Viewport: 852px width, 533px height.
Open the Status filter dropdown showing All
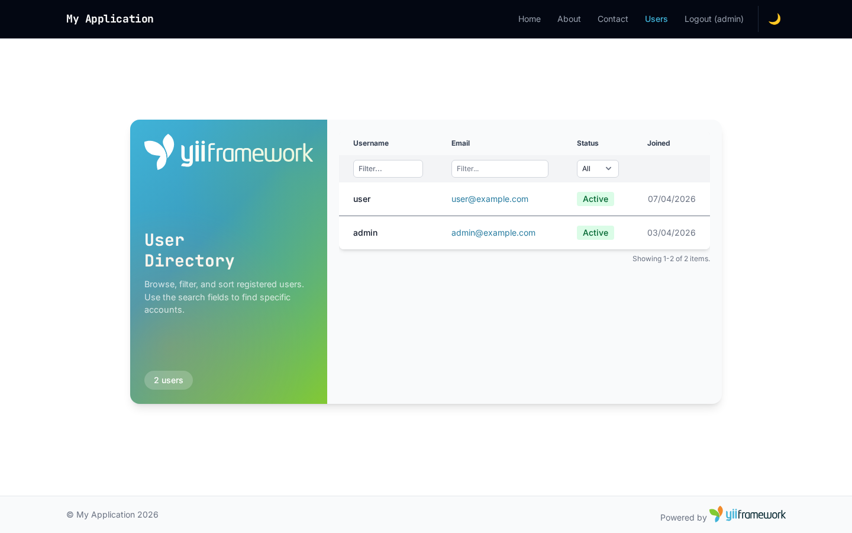(x=598, y=169)
